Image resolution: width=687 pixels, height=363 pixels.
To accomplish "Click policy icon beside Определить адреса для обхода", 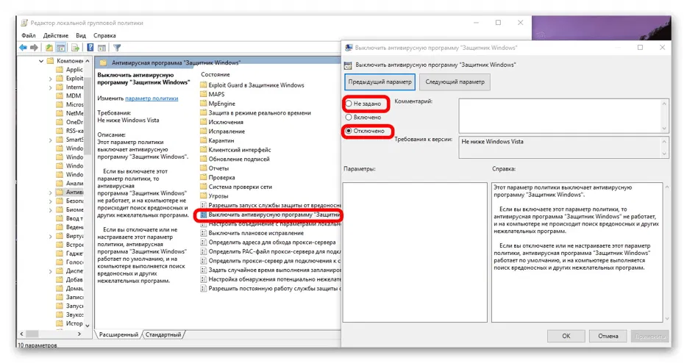I will pos(203,242).
